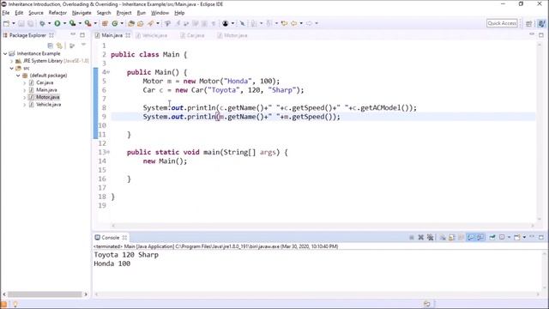Collapse All in Package Explorer
Screen dimensions: 549x309
click(x=50, y=45)
